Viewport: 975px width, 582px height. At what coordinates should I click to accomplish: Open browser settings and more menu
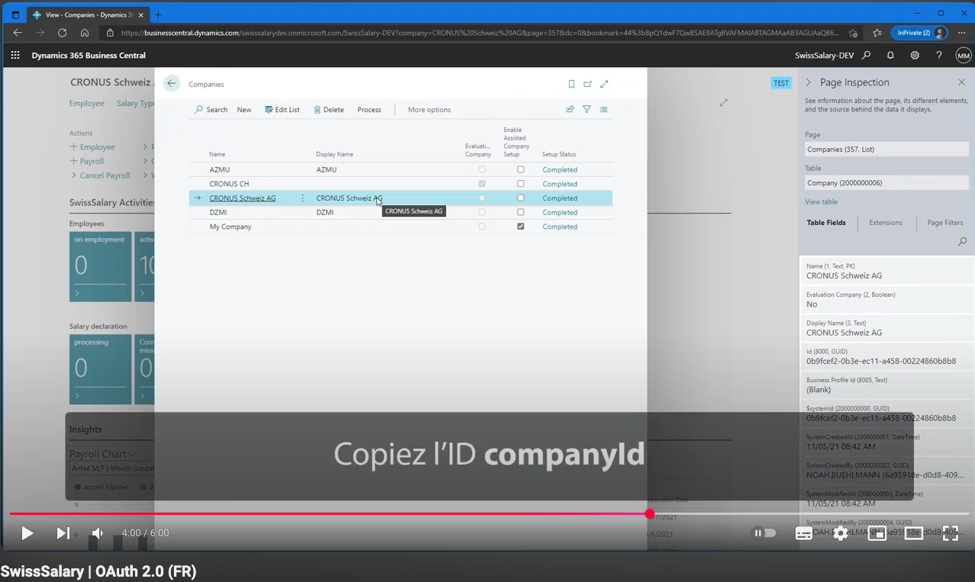pos(961,33)
